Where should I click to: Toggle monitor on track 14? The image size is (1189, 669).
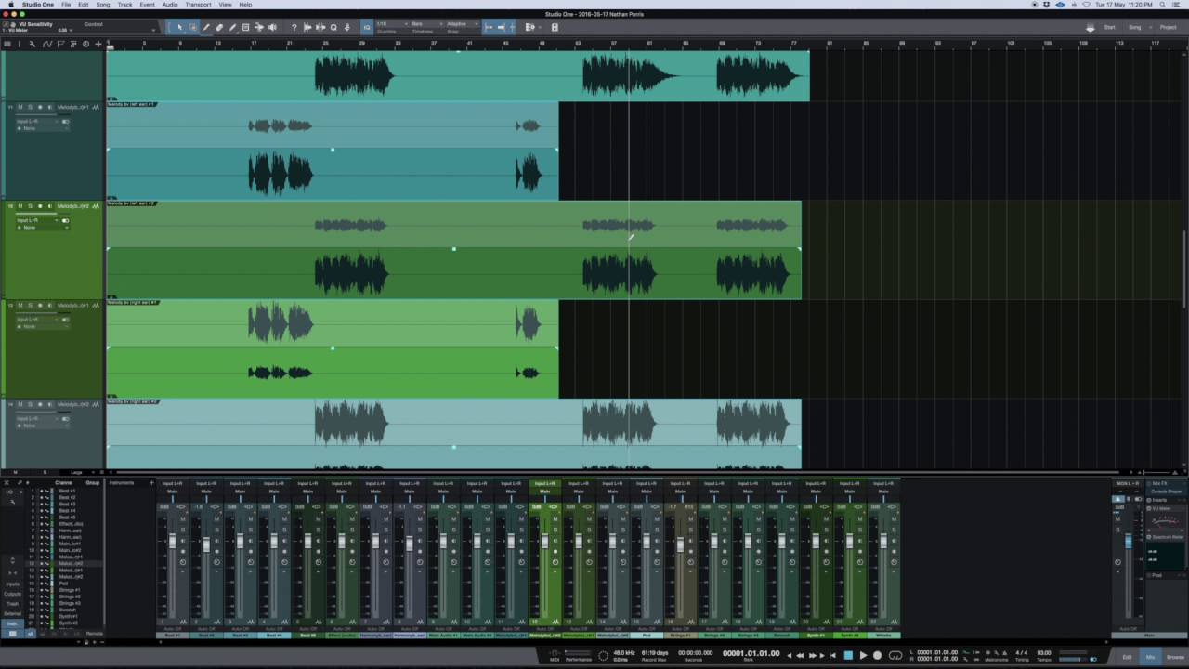tap(49, 405)
